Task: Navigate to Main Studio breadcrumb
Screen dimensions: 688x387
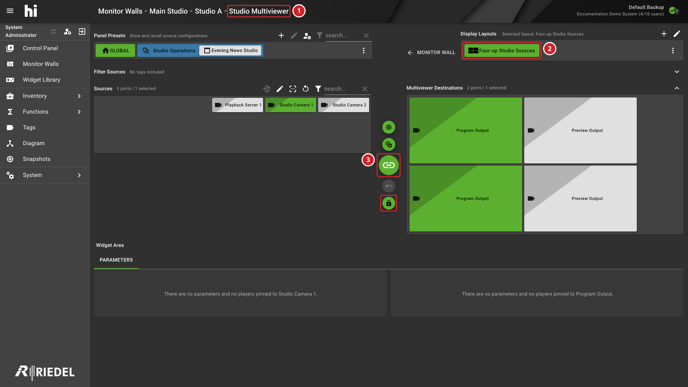Action: point(168,11)
